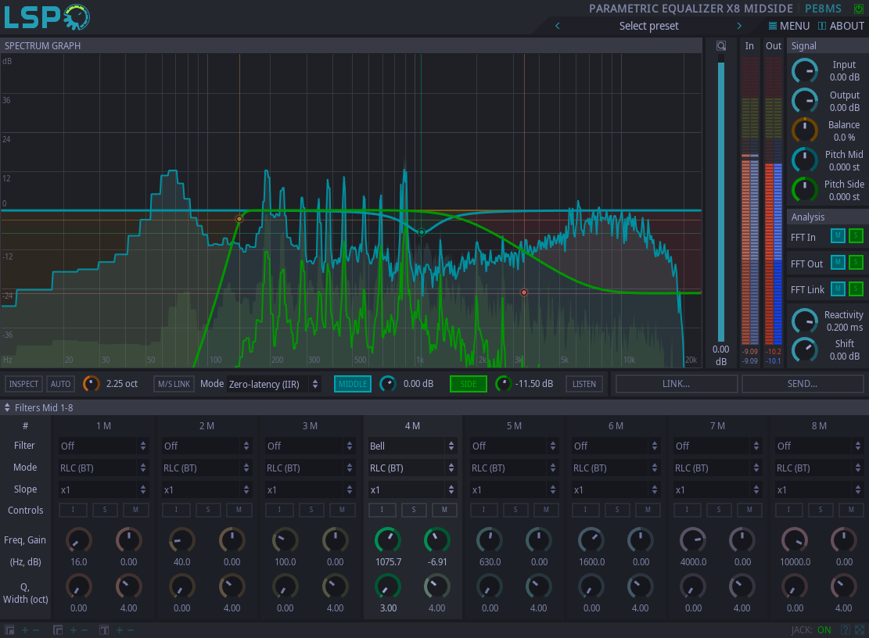Click the LSP logo
869x638 pixels.
(x=45, y=17)
